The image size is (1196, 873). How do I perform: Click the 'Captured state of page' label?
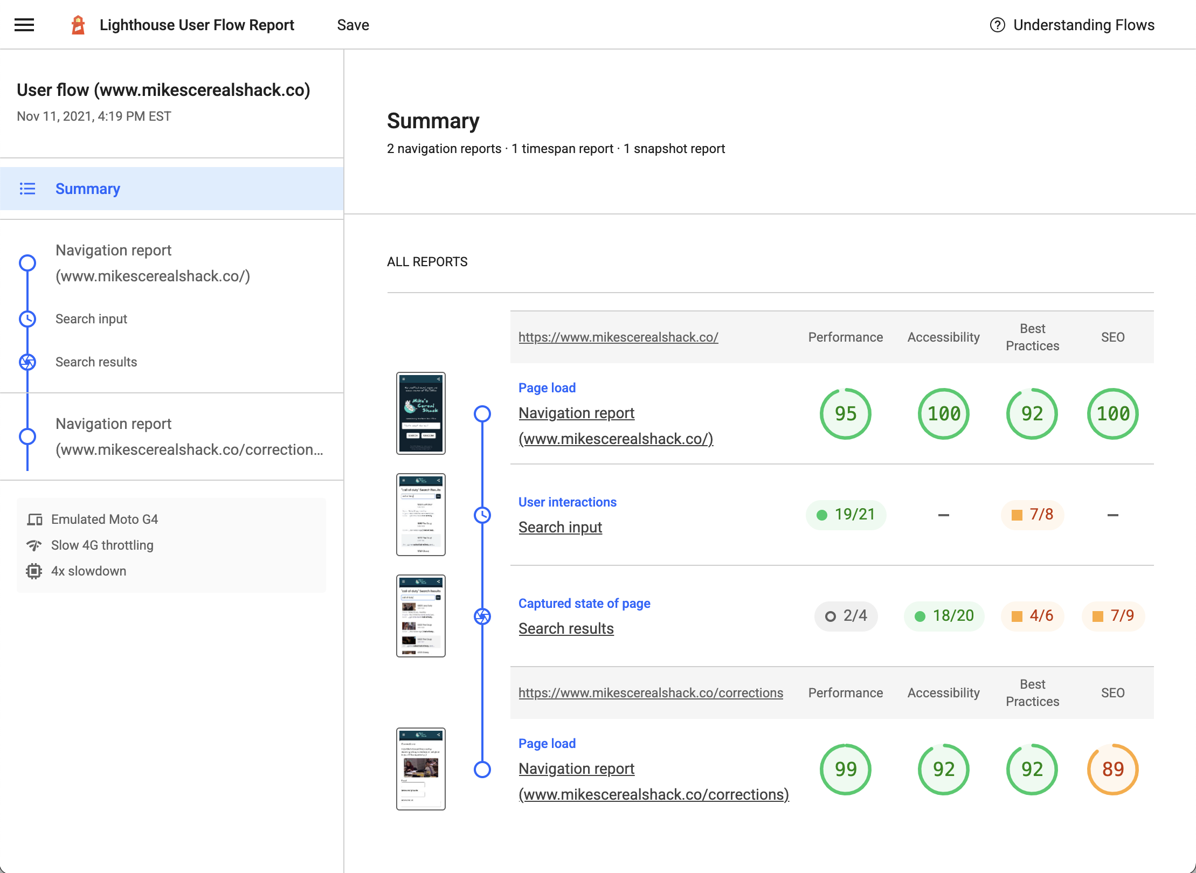pyautogui.click(x=584, y=604)
